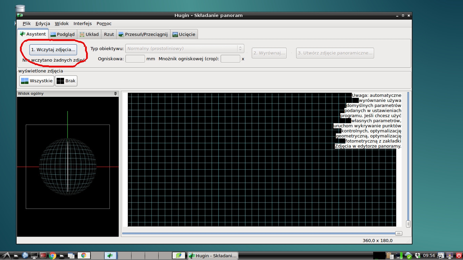Viewport: 463px width, 260px height.
Task: Click the red power button in taskbar
Action: [x=459, y=256]
